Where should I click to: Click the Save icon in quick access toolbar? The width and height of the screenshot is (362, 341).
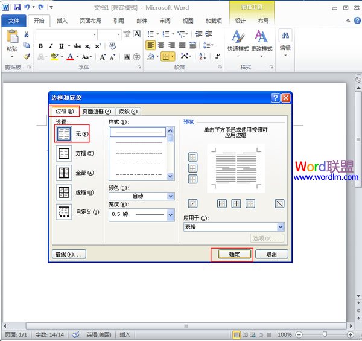tap(17, 7)
